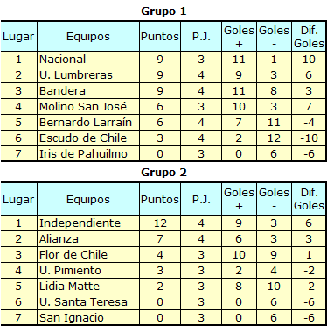
Task: Select the Nacional team cell
Action: 88,60
